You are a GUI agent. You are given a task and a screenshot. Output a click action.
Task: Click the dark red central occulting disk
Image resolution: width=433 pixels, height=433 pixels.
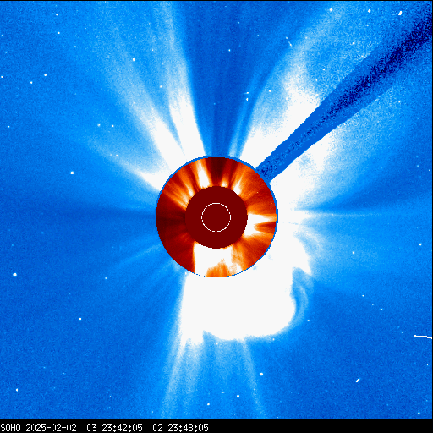[x=216, y=217]
